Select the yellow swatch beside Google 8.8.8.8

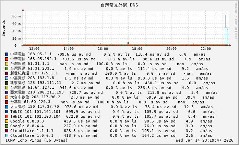[7, 121]
